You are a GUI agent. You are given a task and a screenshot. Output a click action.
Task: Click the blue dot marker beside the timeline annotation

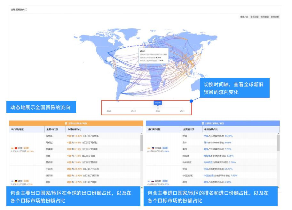[x=192, y=101]
